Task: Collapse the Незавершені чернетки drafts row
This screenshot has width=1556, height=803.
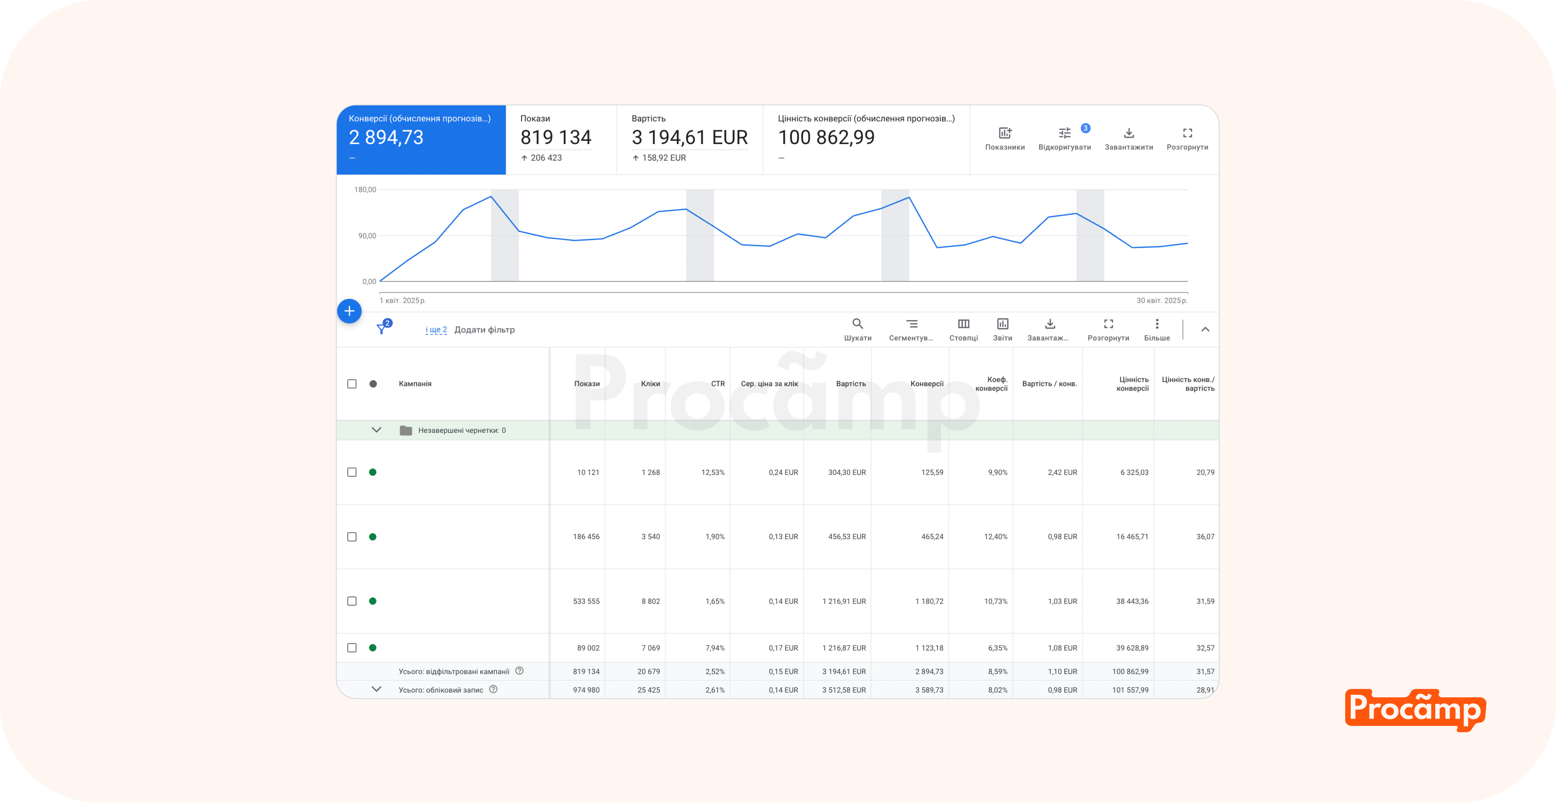Action: click(376, 430)
